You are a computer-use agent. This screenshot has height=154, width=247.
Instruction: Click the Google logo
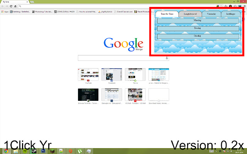[x=123, y=44]
